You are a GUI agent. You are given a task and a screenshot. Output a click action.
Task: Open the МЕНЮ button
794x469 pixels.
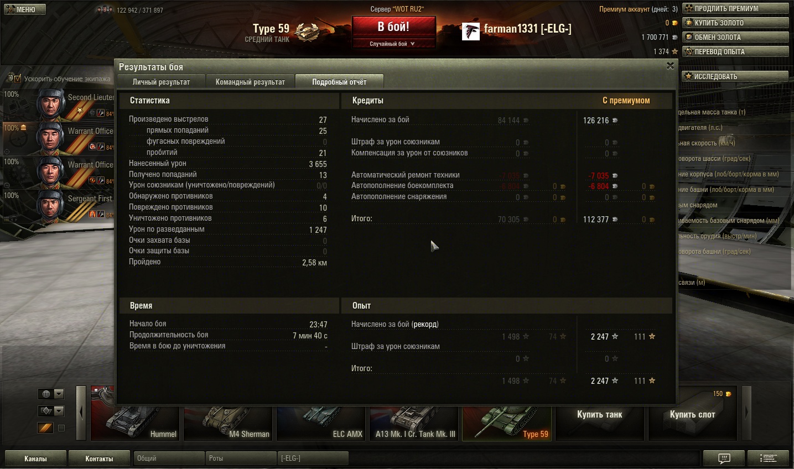click(24, 9)
